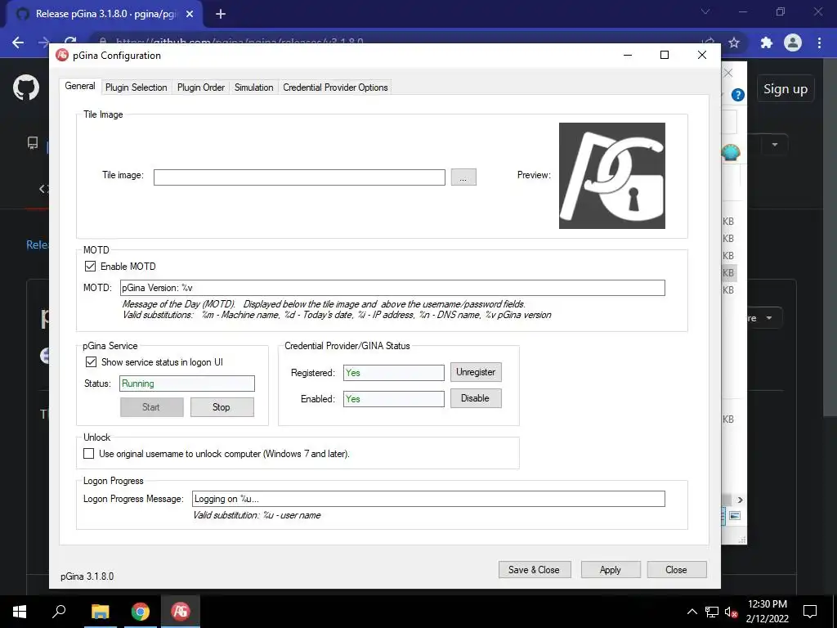Open the Chrome profile avatar
Screen dimensions: 837x628
pyautogui.click(x=793, y=43)
